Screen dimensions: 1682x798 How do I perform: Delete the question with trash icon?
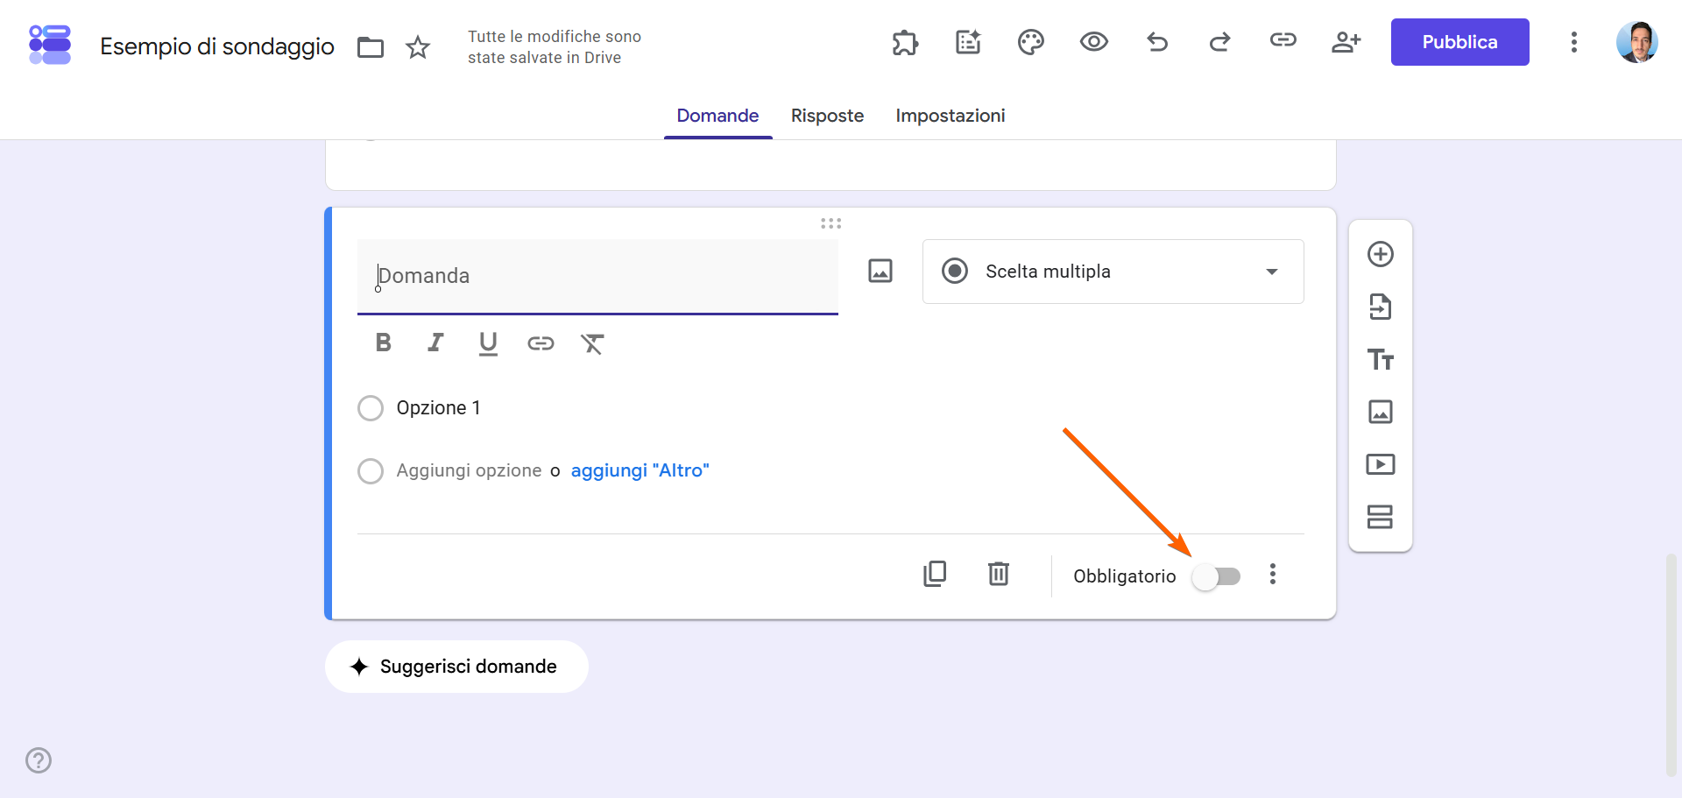pos(999,575)
